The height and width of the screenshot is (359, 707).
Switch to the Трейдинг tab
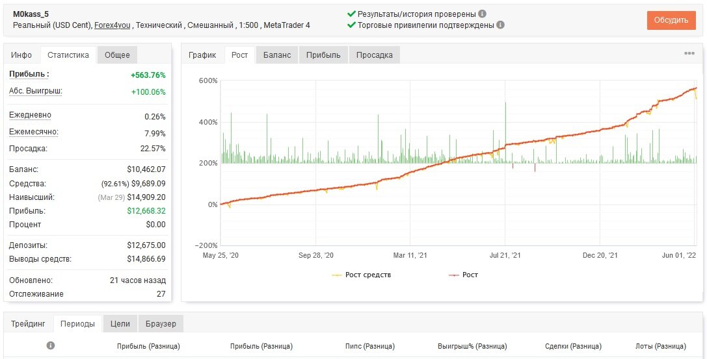coord(29,324)
